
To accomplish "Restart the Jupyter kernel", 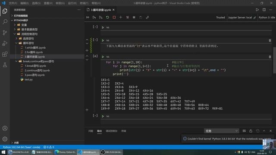I will point(107,17).
